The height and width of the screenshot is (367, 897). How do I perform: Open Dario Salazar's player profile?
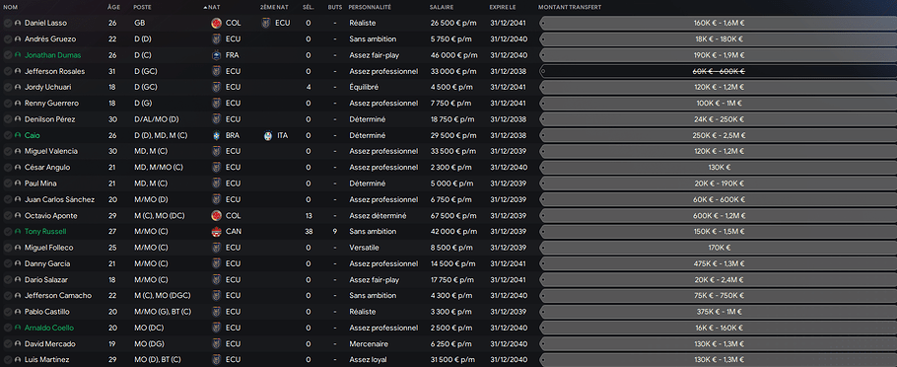point(47,280)
